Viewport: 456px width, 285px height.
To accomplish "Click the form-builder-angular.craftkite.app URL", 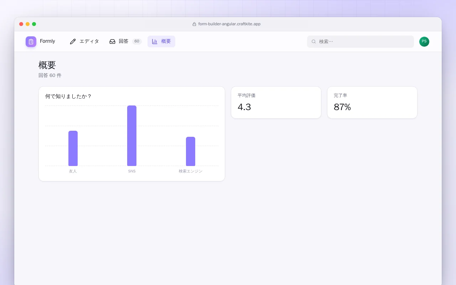I will click(x=229, y=24).
